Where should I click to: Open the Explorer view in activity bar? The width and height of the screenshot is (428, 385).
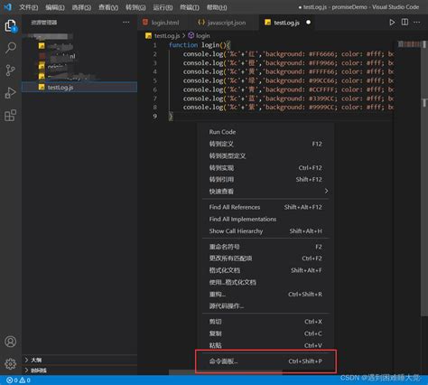pyautogui.click(x=11, y=26)
